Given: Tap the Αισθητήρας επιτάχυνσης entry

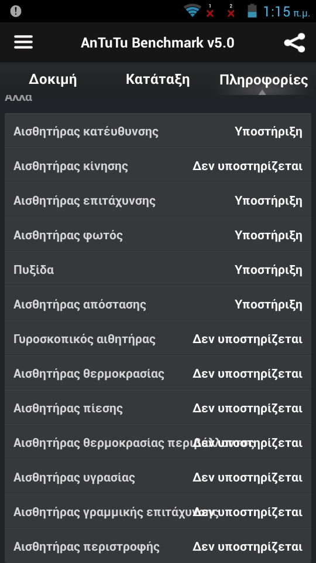Looking at the screenshot, I should pyautogui.click(x=157, y=201).
